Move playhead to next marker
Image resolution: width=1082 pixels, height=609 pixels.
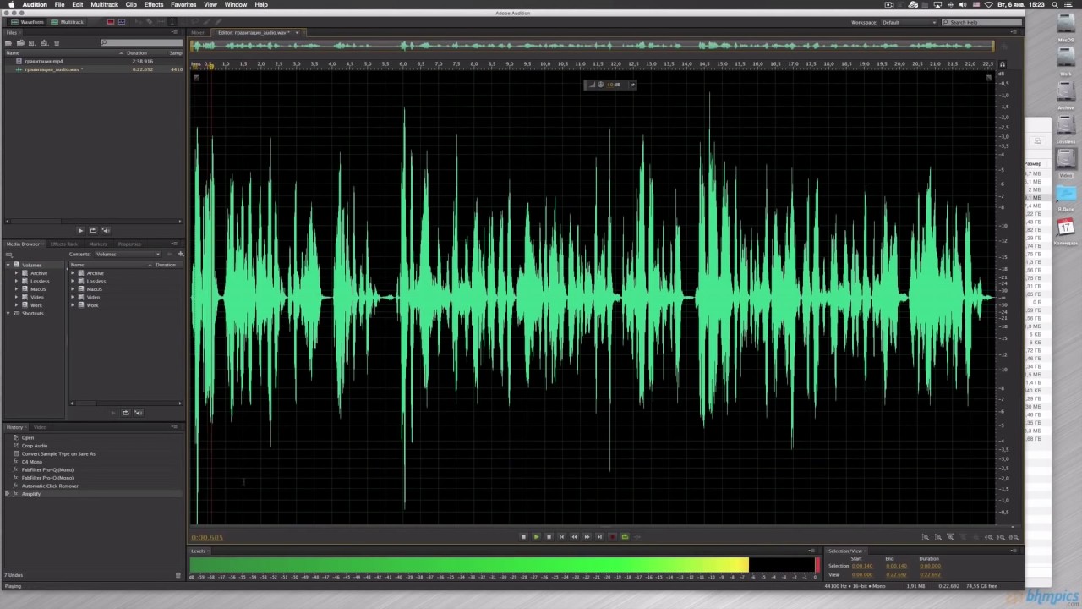(599, 536)
